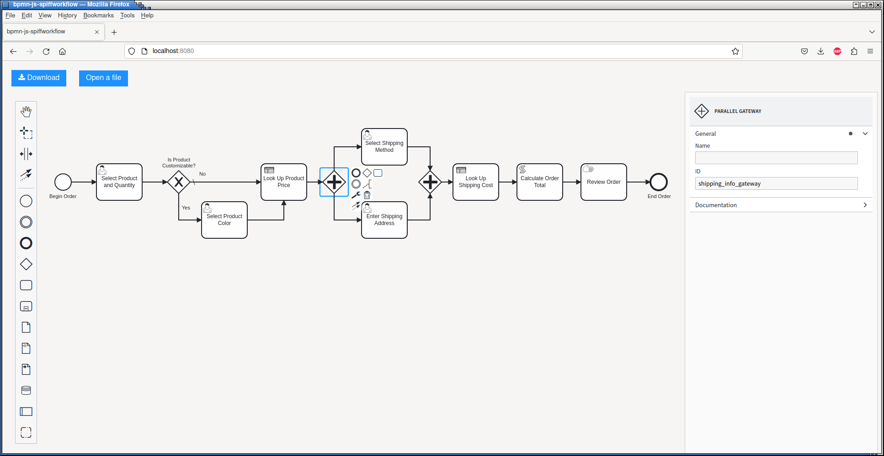The height and width of the screenshot is (456, 884).
Task: Select the Calculate Order Total task
Action: 540,182
